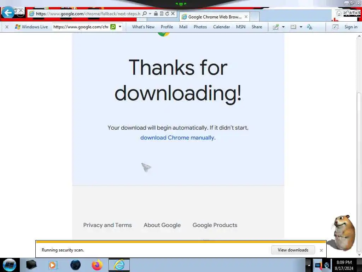Open a new blank tab
The width and height of the screenshot is (362, 272).
(x=255, y=17)
